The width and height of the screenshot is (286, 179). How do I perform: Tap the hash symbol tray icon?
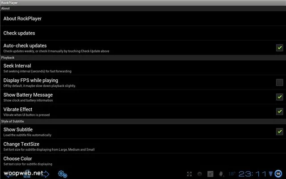221,174
